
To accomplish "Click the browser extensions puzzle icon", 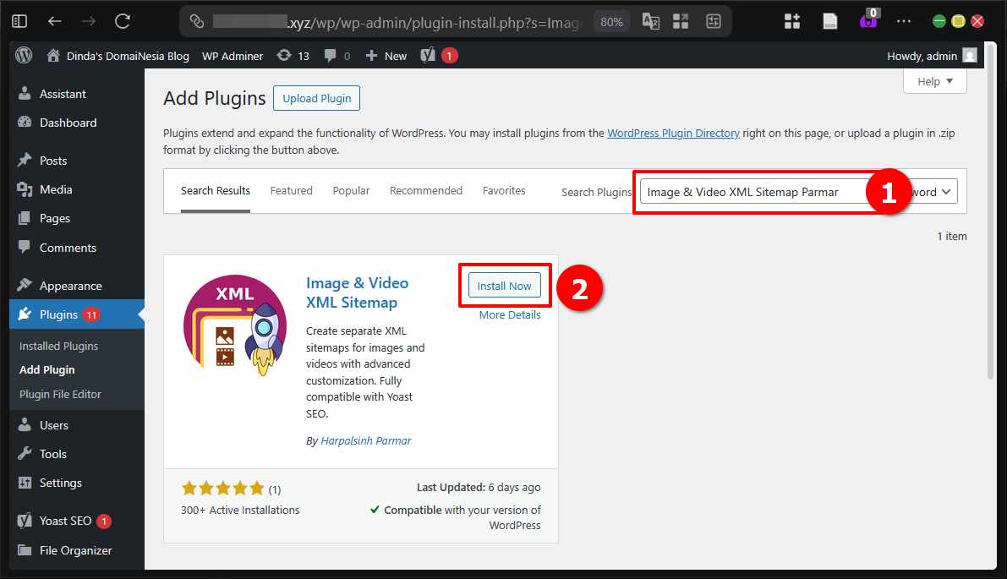I will [x=792, y=20].
